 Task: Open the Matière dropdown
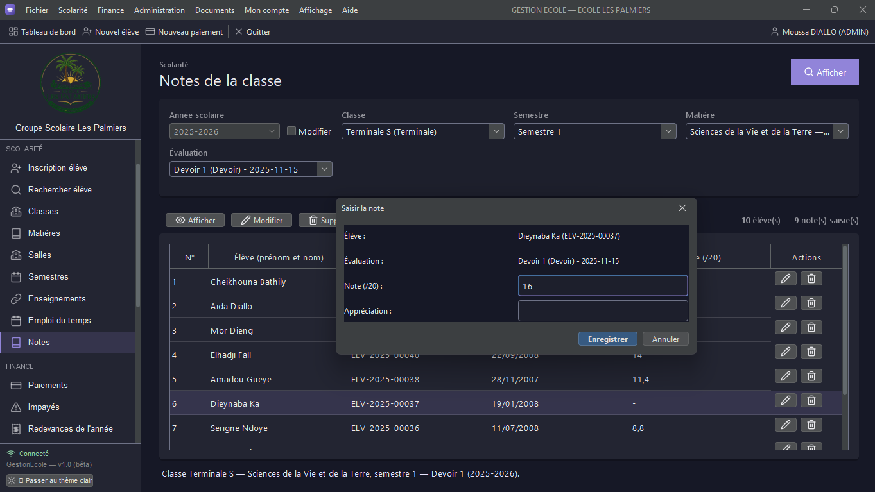point(767,131)
